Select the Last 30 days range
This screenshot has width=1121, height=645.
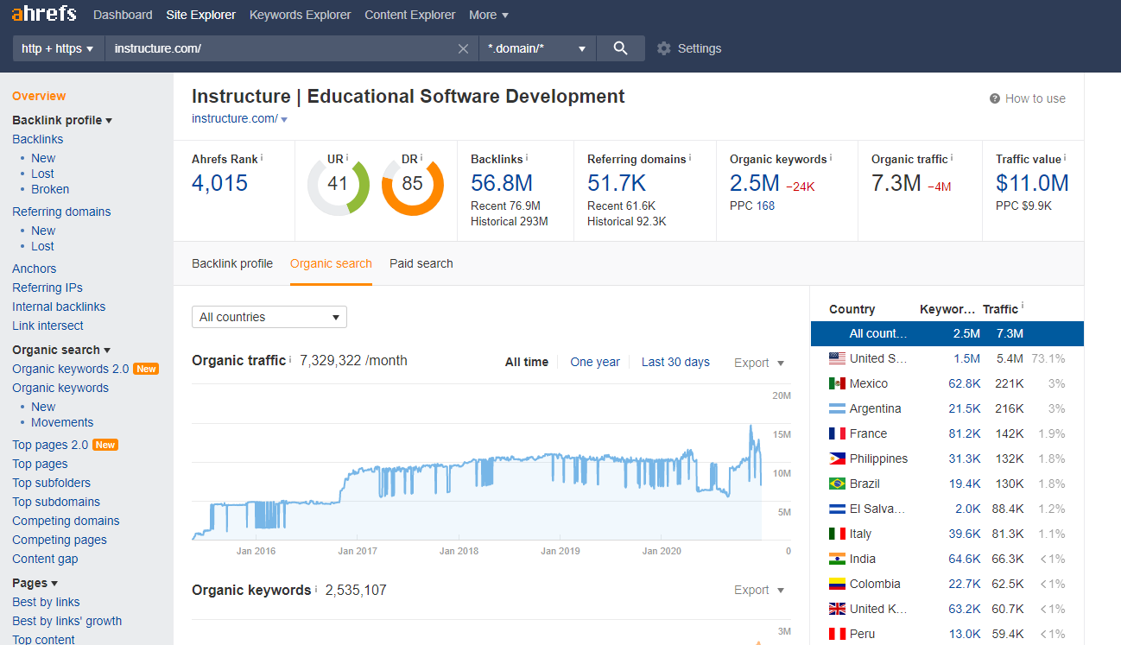[x=675, y=362]
